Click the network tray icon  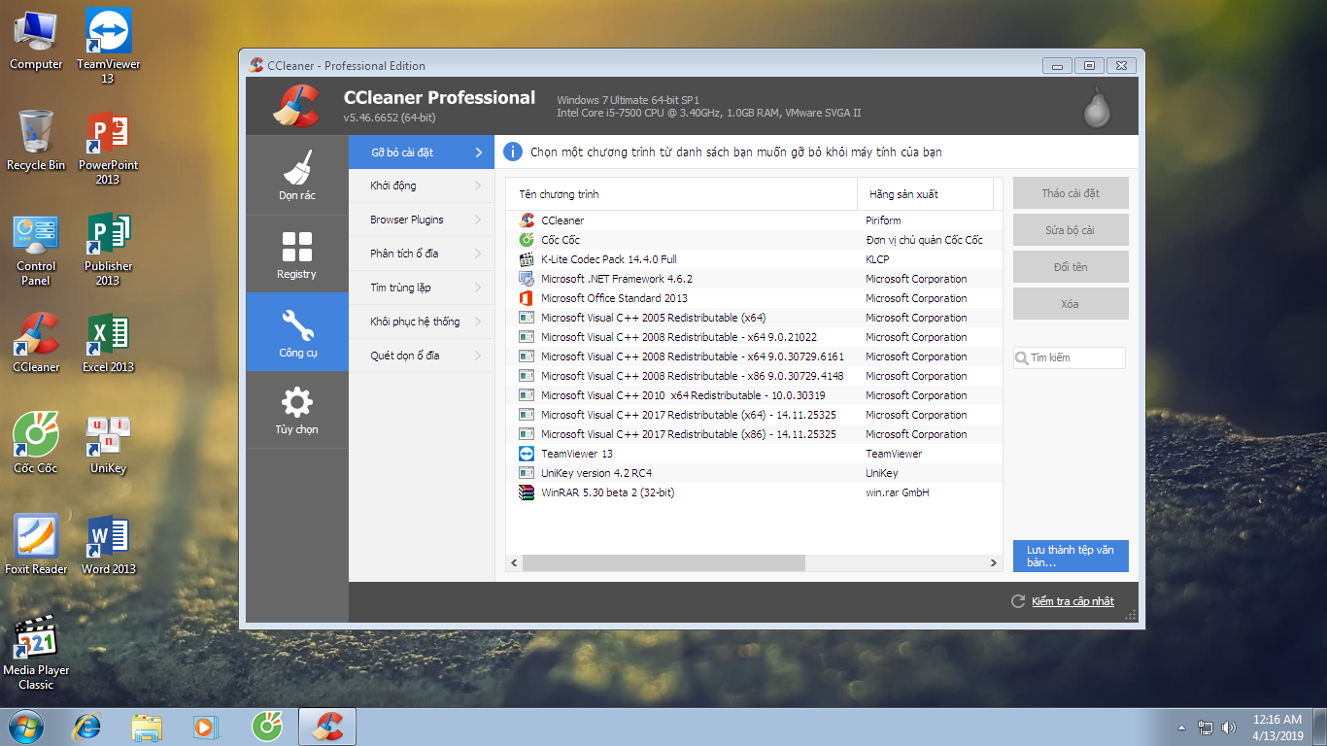(1206, 727)
